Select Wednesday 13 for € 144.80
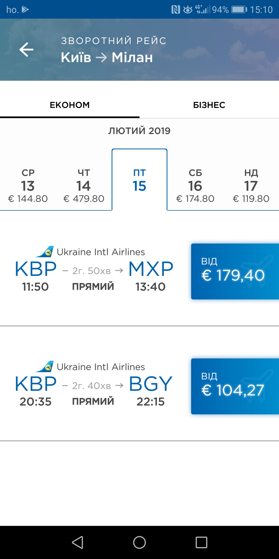 pyautogui.click(x=28, y=186)
